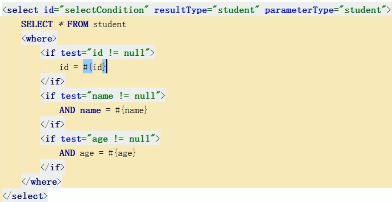Click the if test="age != null" tag
Viewport: 392px width, 202px height.
(x=100, y=139)
